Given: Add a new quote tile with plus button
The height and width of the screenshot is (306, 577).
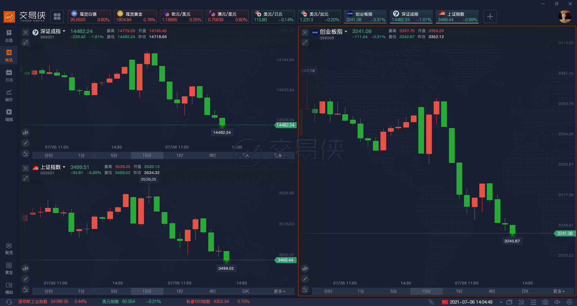Looking at the screenshot, I should point(490,16).
